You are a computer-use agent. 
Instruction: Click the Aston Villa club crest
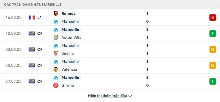pos(56,37)
